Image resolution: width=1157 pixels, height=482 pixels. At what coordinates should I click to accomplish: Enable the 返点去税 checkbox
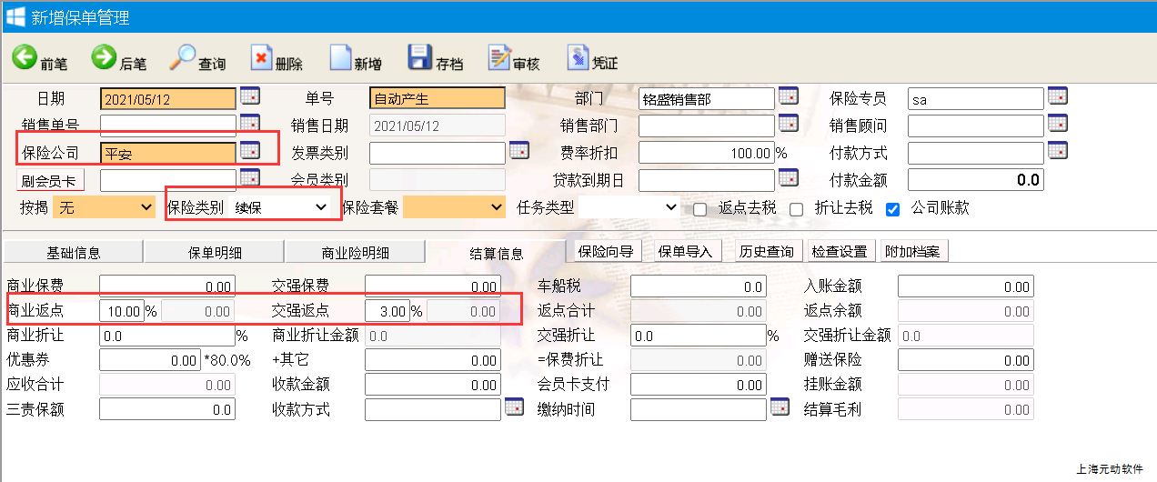699,209
